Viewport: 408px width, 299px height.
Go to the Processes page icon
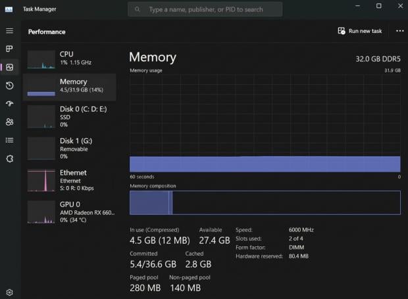(x=10, y=49)
